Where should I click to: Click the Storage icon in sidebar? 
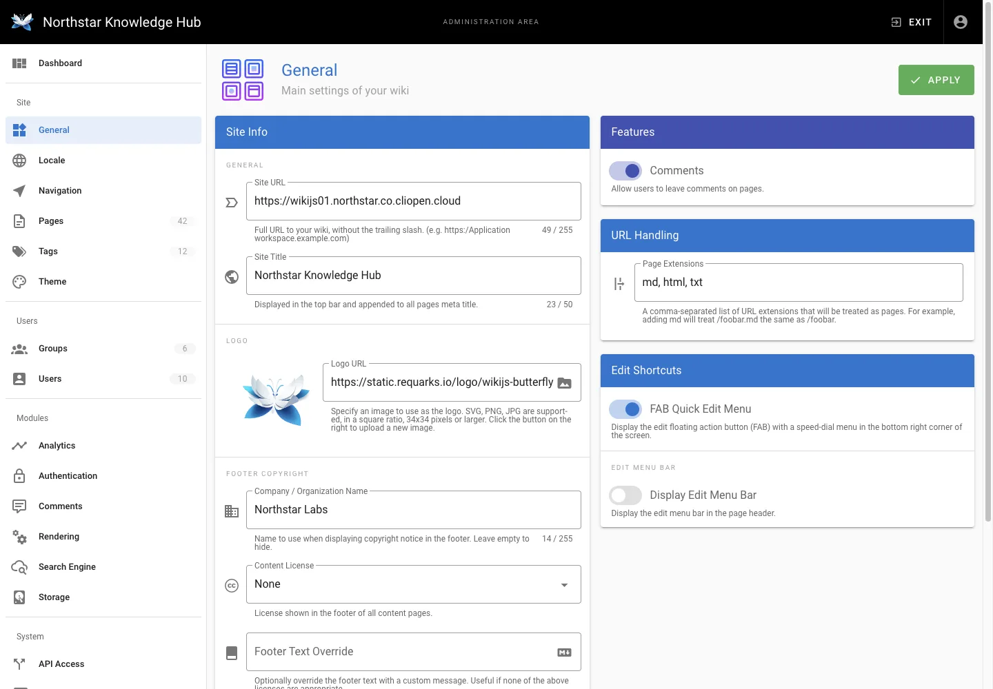(x=19, y=597)
